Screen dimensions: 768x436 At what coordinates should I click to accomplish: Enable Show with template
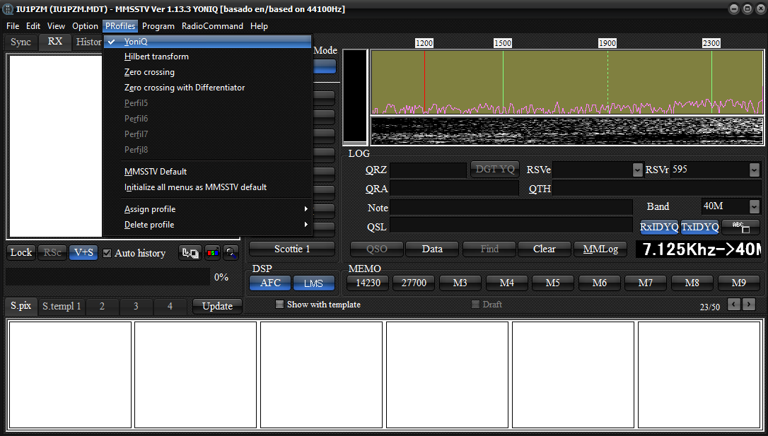click(279, 304)
